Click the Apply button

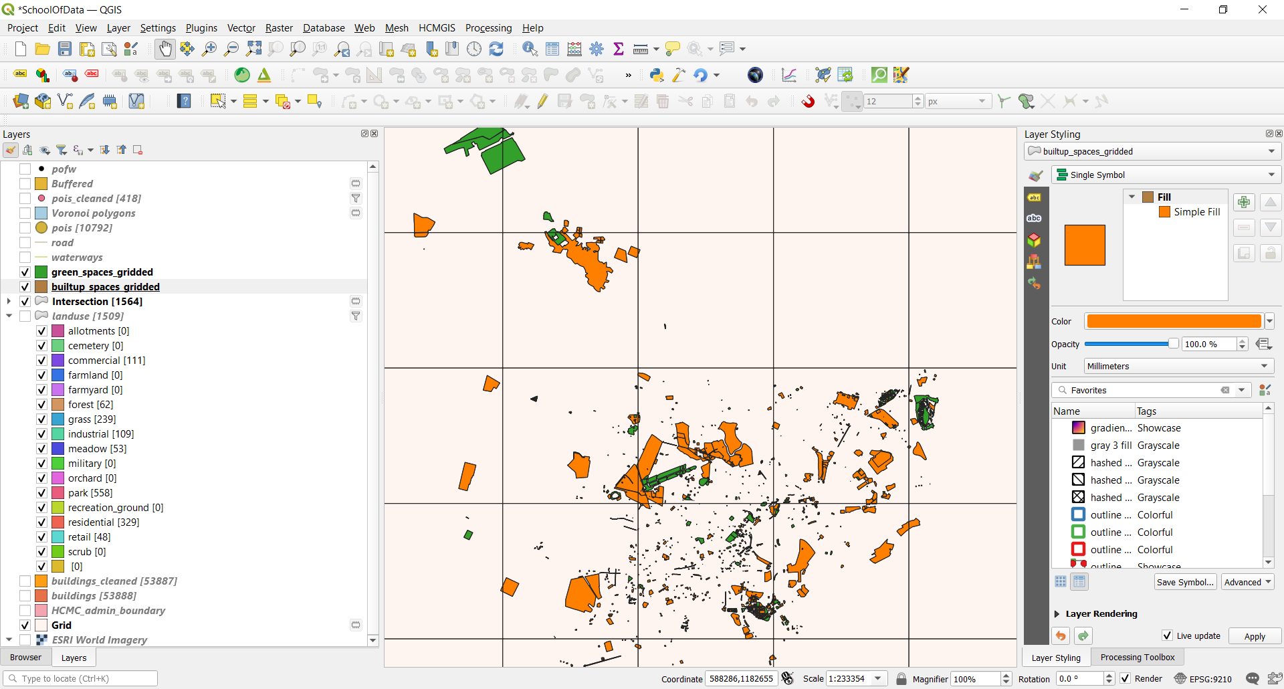click(x=1255, y=636)
